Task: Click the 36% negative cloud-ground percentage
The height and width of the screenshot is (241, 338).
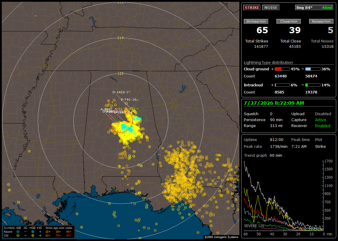Action: 326,69
